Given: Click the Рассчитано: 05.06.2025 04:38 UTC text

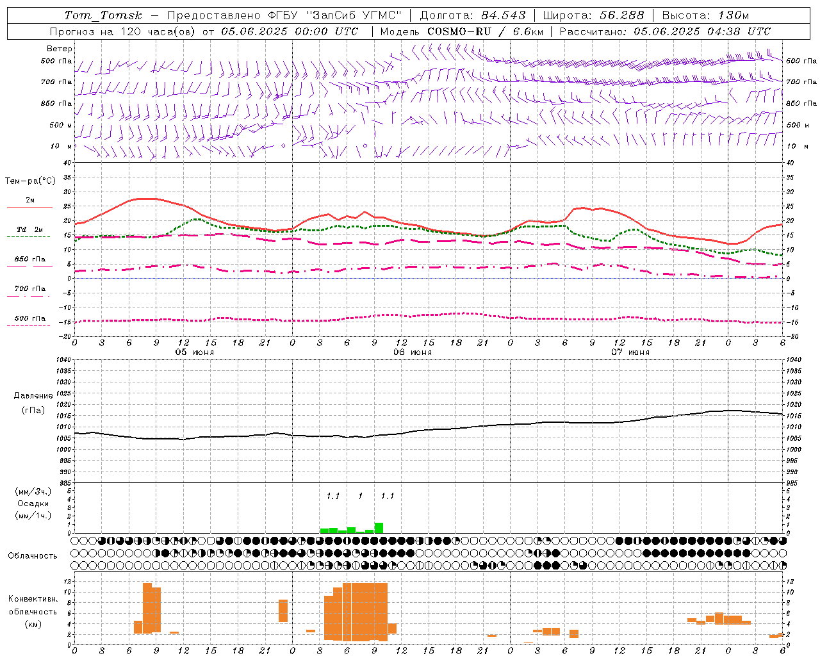Looking at the screenshot, I should coord(665,31).
